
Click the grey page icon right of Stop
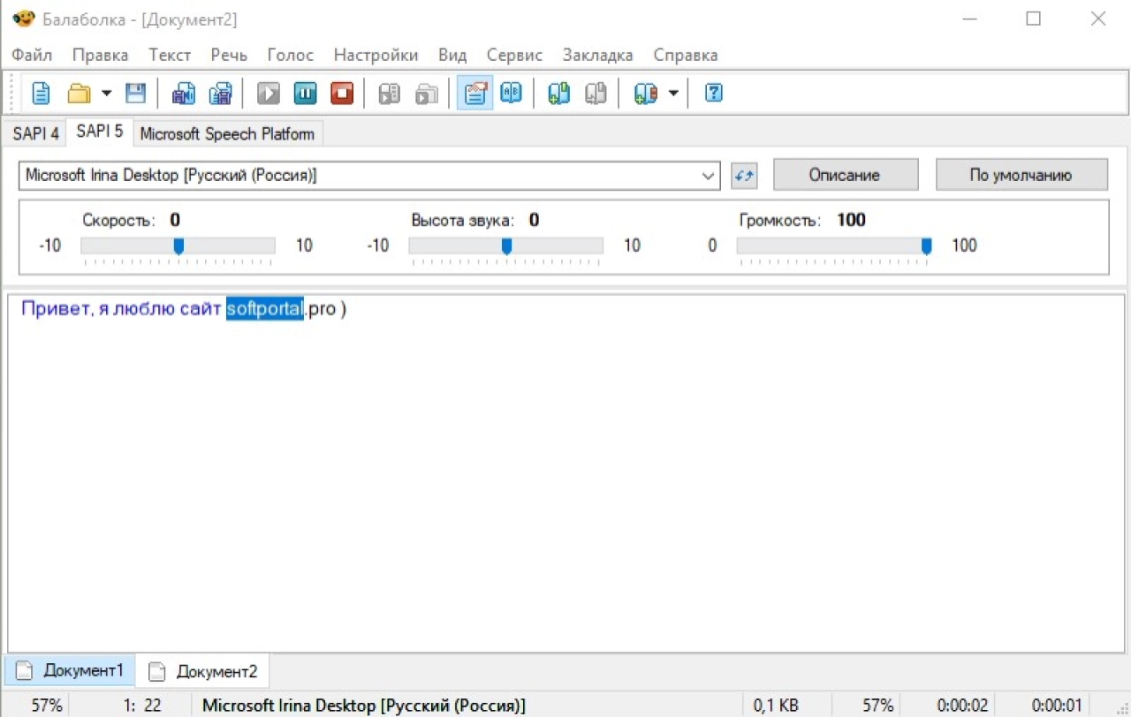389,93
